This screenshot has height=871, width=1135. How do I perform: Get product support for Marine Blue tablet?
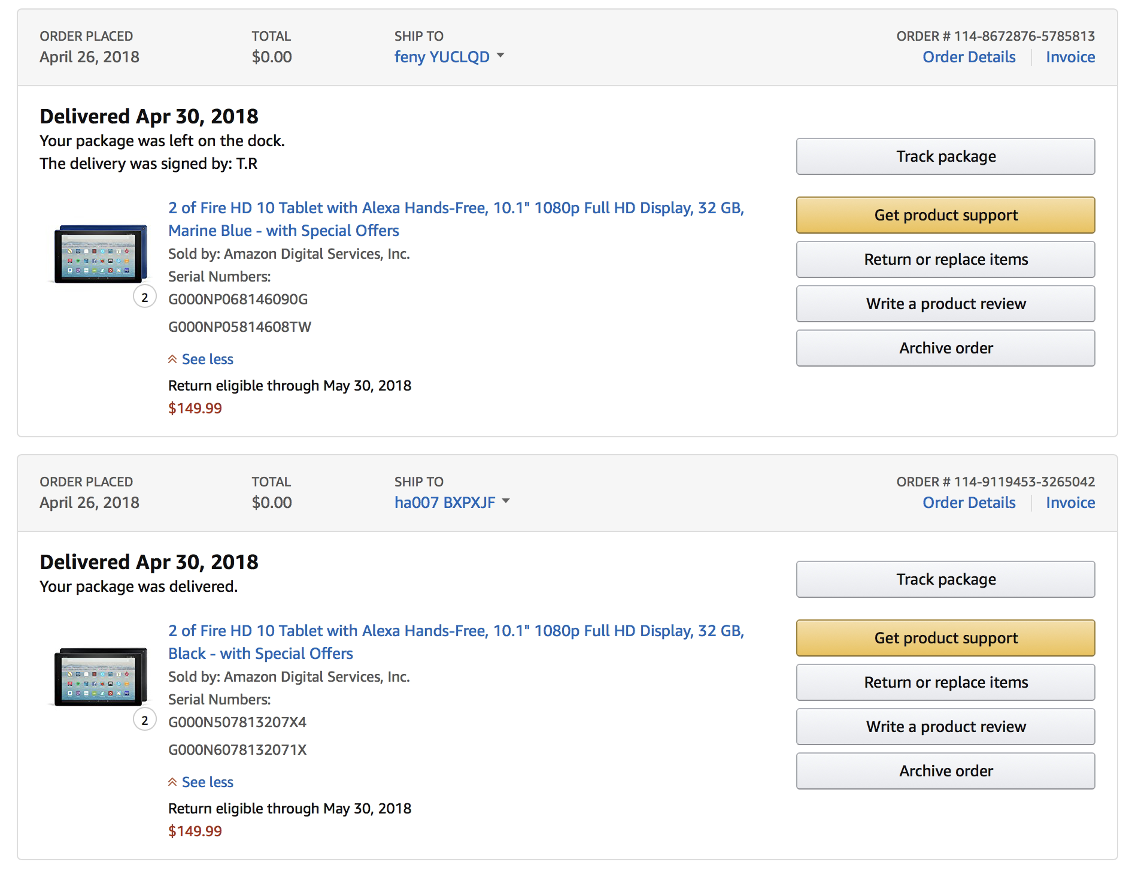pos(945,215)
